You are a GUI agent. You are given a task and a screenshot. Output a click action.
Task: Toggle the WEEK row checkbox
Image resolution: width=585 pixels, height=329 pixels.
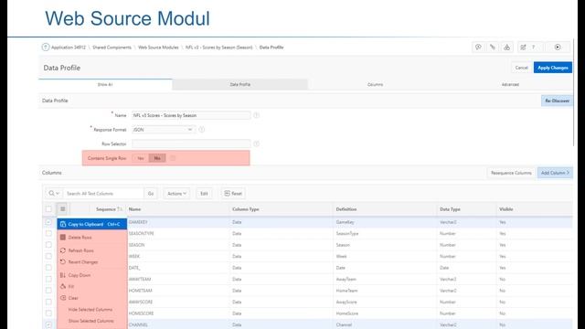point(48,256)
